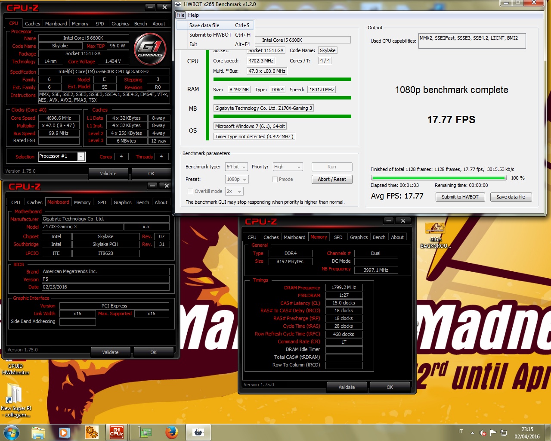Click the 100% benchmark progress bar
Image resolution: width=551 pixels, height=441 pixels.
pyautogui.click(x=439, y=178)
